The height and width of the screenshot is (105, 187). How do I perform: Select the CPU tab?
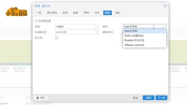tap(86, 13)
